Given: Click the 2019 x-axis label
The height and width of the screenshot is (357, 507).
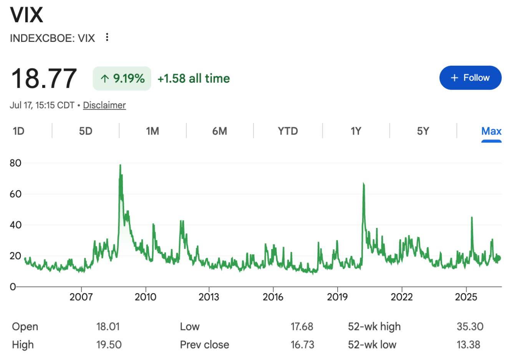Looking at the screenshot, I should coord(337,297).
